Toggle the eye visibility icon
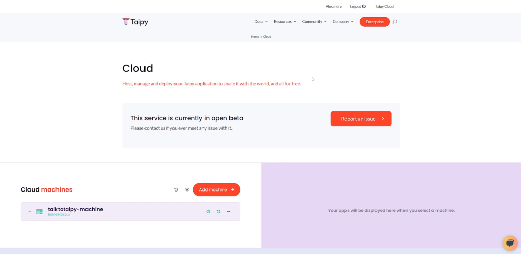 point(187,189)
